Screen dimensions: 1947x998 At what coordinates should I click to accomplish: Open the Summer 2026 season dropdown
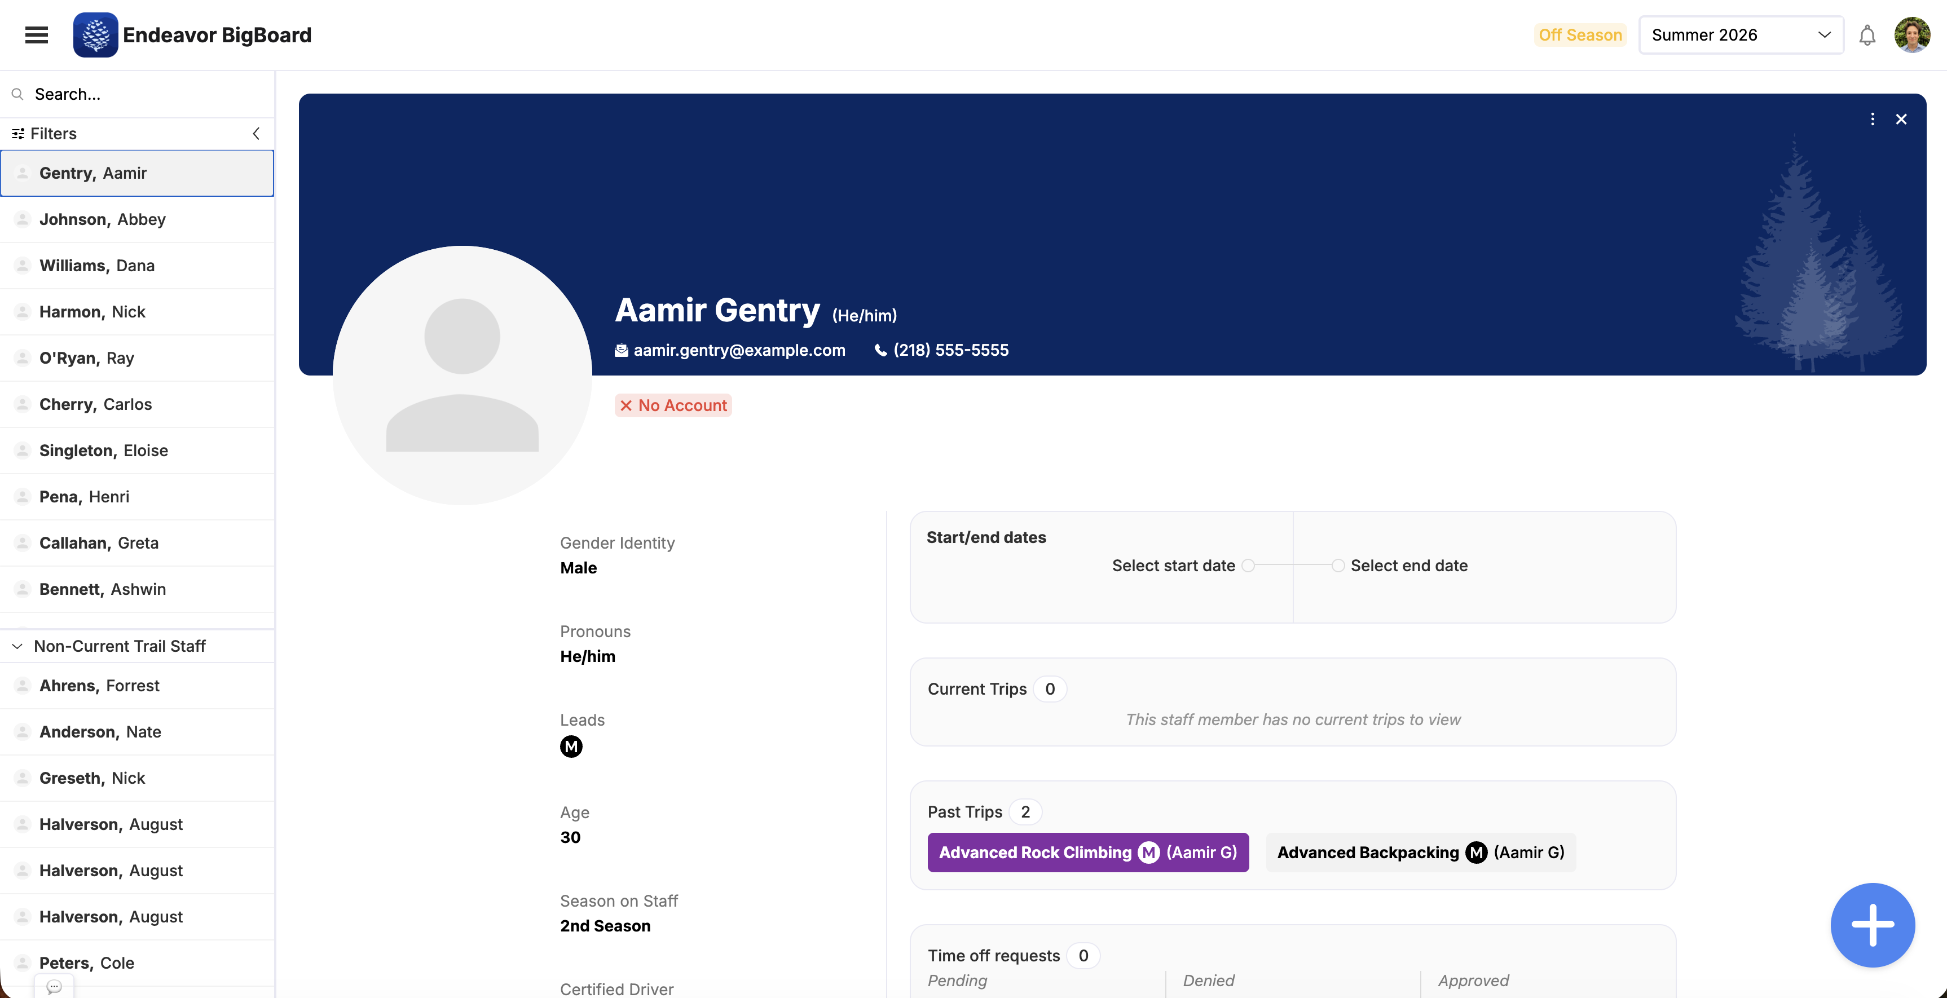click(1741, 35)
